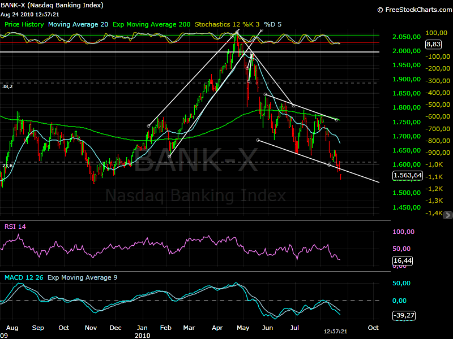The width and height of the screenshot is (453, 339).
Task: Click the May time axis label
Action: tap(243, 328)
